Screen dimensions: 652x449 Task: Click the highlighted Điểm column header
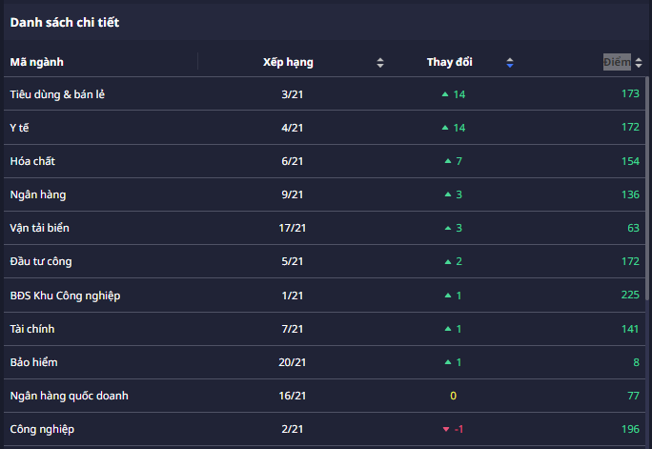click(x=616, y=63)
